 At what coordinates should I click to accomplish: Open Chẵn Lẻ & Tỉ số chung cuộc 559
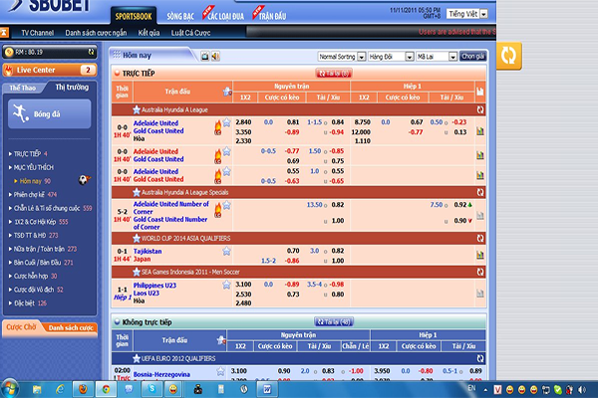[51, 208]
